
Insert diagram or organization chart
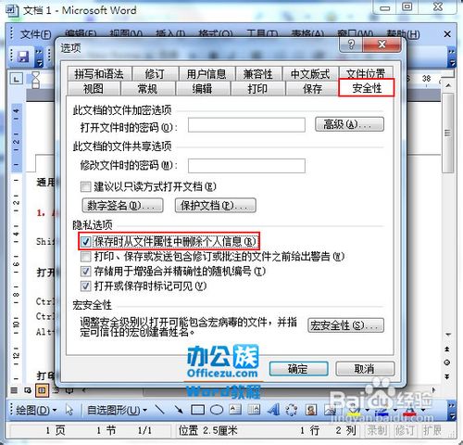tap(291, 410)
